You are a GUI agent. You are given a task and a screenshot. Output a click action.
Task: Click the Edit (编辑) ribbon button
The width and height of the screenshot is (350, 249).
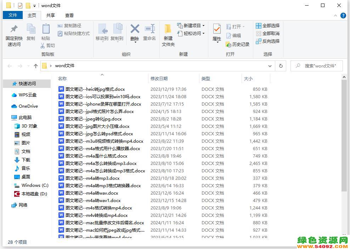coord(233,36)
